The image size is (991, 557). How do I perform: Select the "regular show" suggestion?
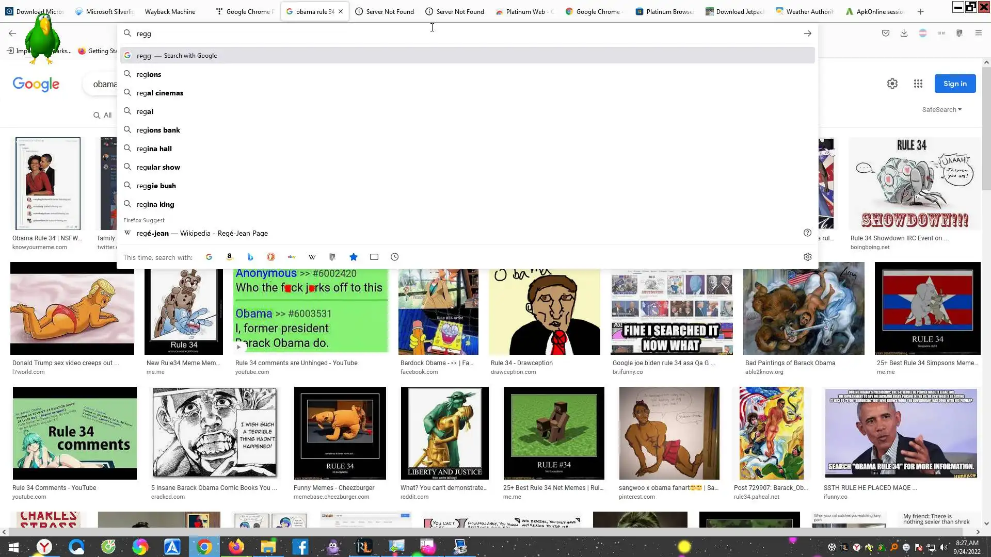click(158, 167)
